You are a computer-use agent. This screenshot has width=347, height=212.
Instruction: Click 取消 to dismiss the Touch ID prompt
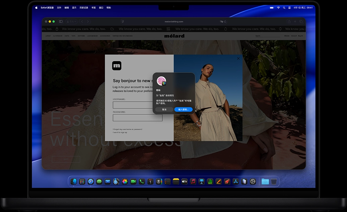click(x=164, y=109)
